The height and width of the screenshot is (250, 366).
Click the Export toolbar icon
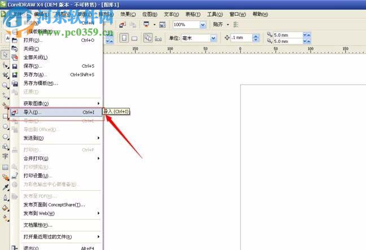click(x=133, y=24)
